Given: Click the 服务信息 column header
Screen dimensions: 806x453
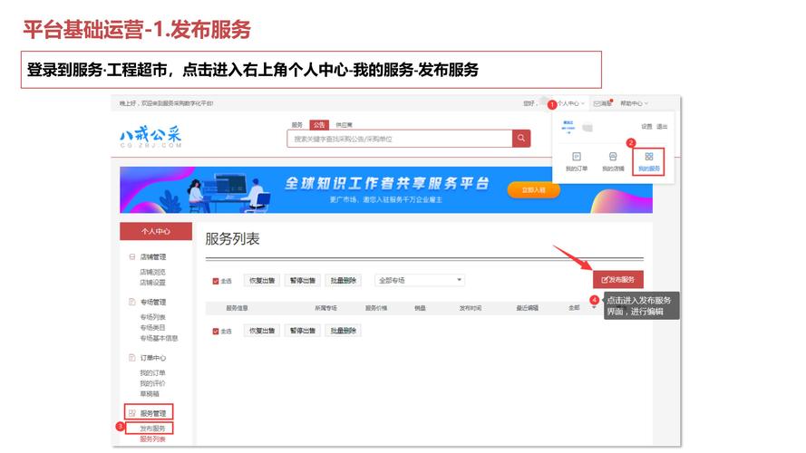Looking at the screenshot, I should (237, 308).
